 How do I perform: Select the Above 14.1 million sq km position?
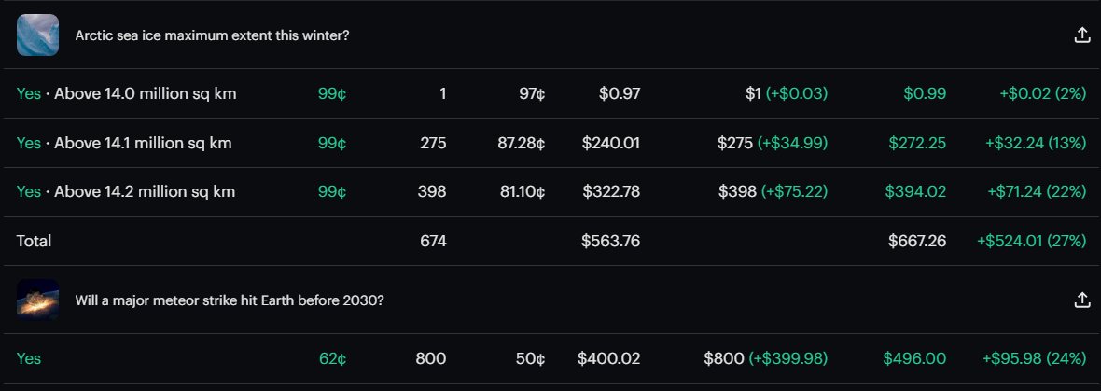(x=550, y=143)
